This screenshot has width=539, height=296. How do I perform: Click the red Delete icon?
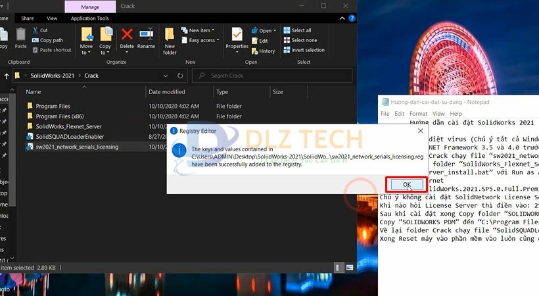point(127,34)
